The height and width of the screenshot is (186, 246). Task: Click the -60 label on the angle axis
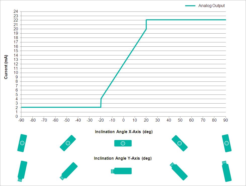point(55,120)
